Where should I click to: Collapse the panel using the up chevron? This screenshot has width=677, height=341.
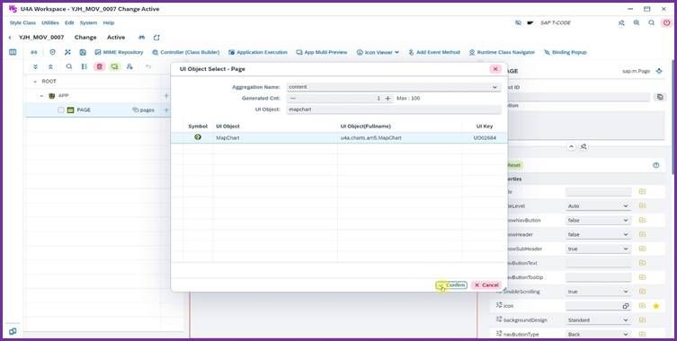[571, 146]
